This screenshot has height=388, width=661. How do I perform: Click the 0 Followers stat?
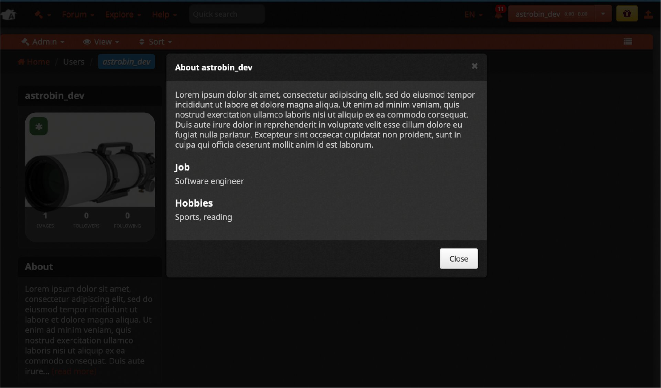pos(86,220)
